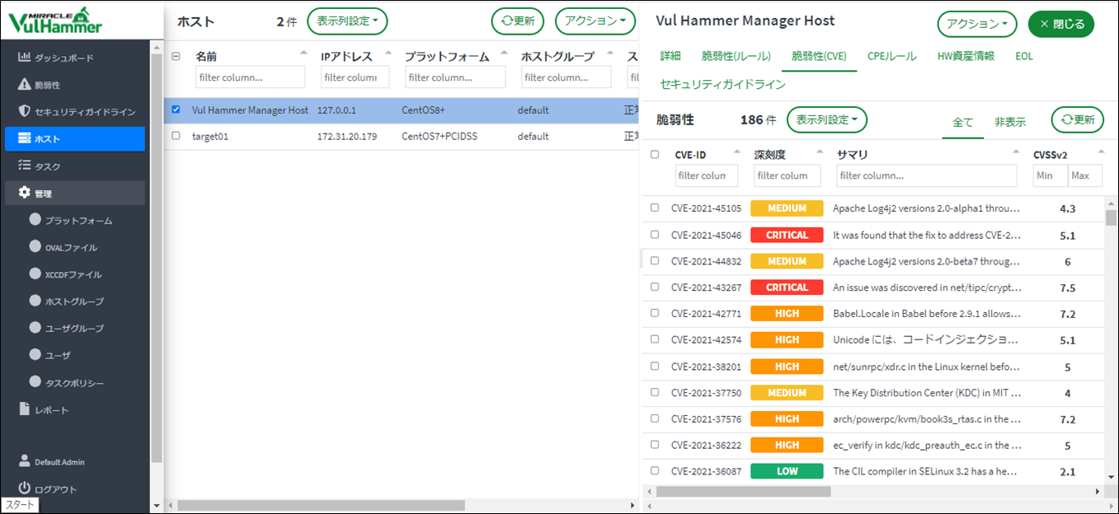Show 非表示 vulnerabilities tab

(1010, 122)
